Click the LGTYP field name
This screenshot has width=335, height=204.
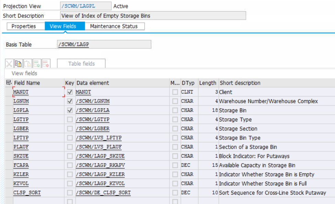click(21, 119)
